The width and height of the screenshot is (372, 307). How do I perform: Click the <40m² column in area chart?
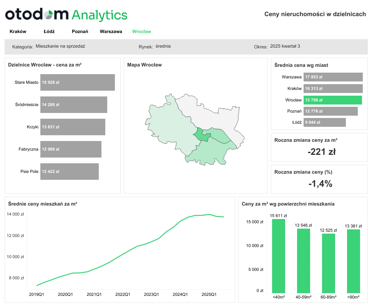[279, 256]
